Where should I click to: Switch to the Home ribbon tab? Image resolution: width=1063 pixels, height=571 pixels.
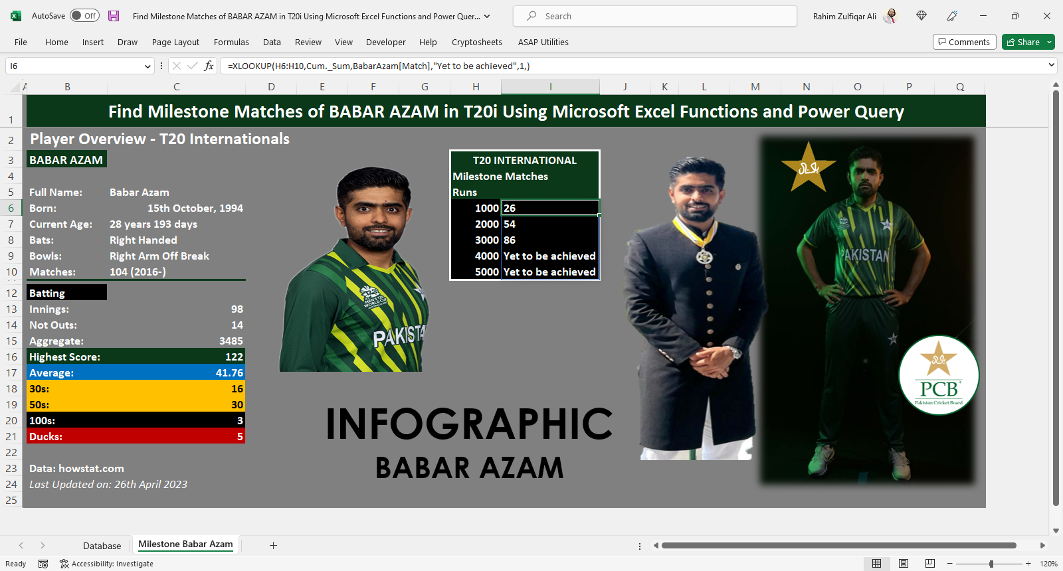56,42
